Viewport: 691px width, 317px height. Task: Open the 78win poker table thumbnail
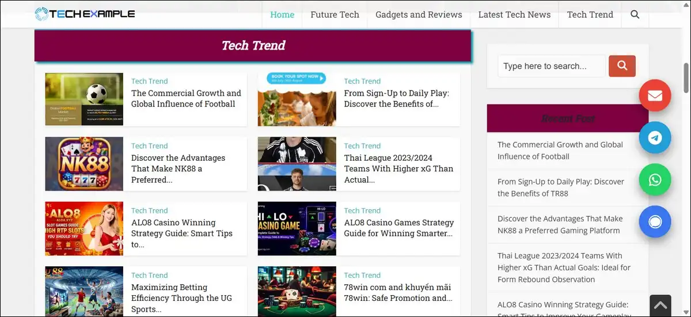[x=297, y=291]
